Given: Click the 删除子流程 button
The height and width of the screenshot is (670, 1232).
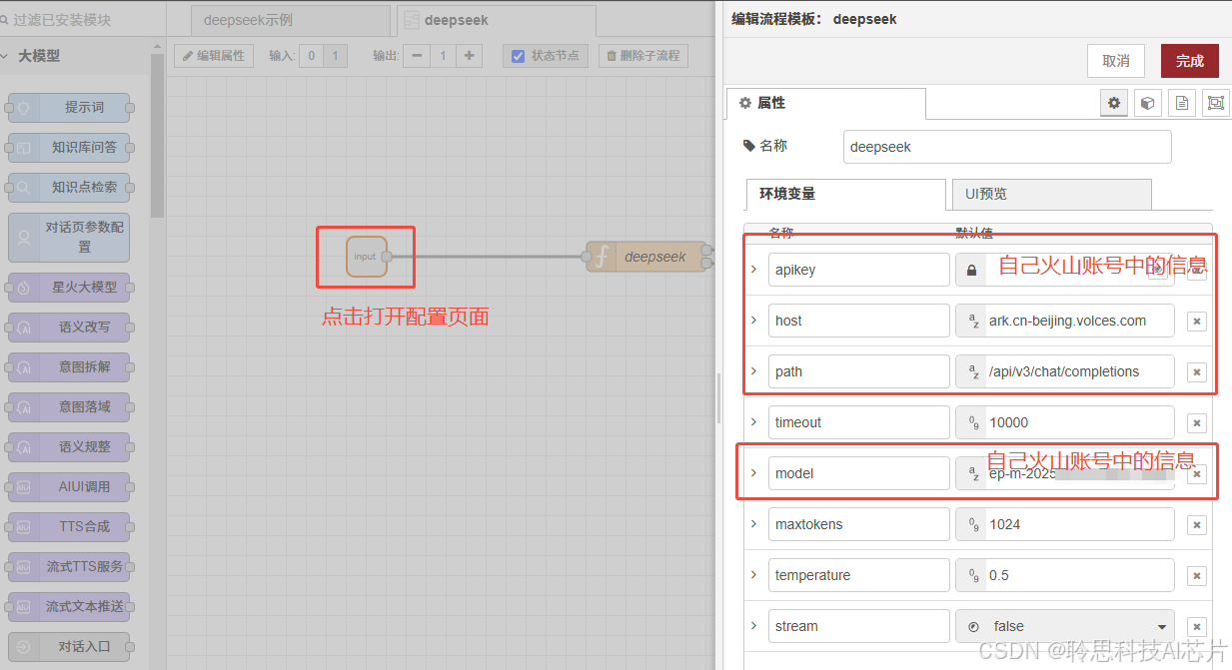Looking at the screenshot, I should coord(643,56).
